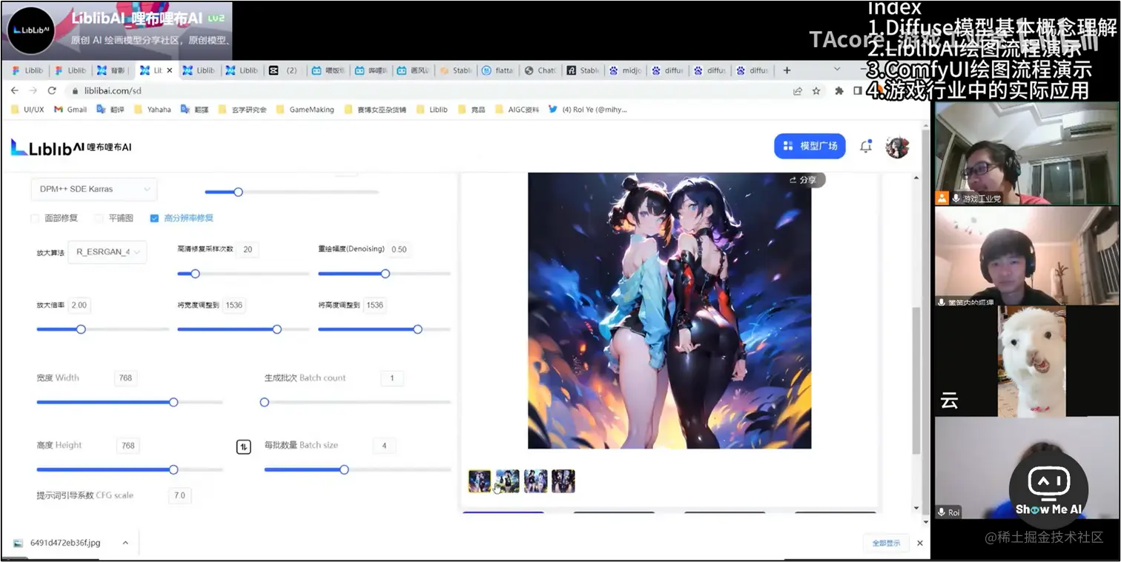
Task: Swap width and height values
Action: 243,446
